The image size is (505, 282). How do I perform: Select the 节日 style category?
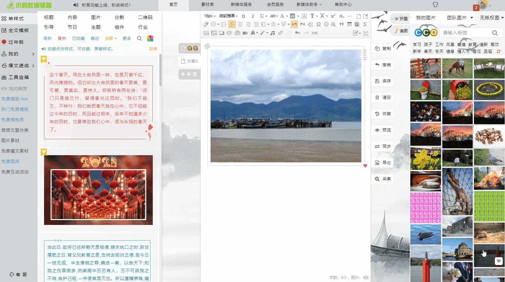pos(72,27)
